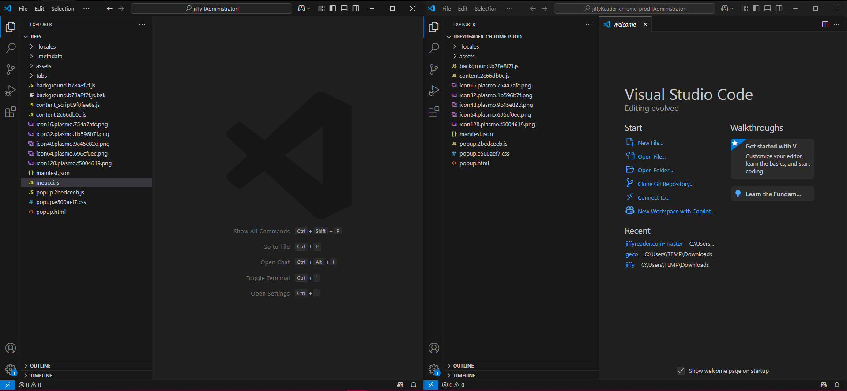Open Accounts menu in jiffy window
The image size is (847, 391).
point(11,348)
